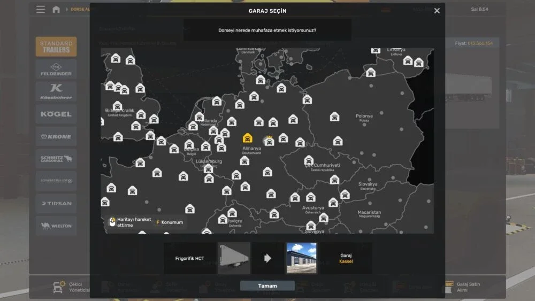Go to the home screen icon

tap(56, 10)
